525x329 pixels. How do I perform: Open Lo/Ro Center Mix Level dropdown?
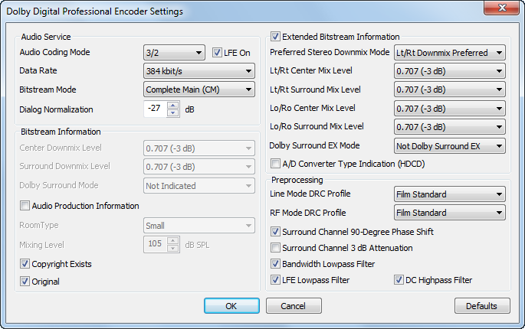point(450,109)
